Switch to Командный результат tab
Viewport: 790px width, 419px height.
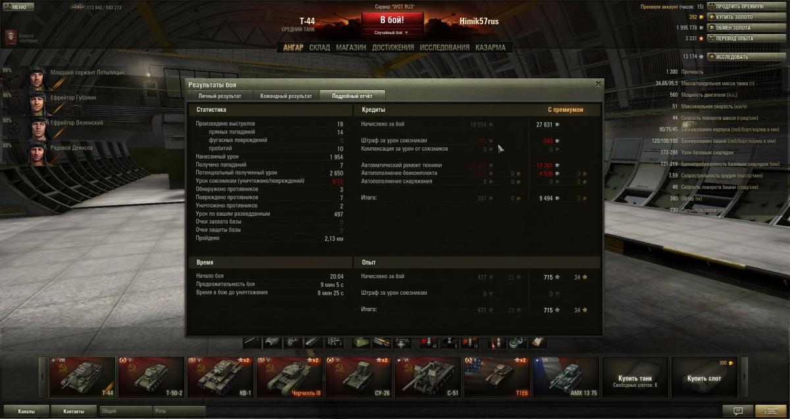[x=286, y=96]
